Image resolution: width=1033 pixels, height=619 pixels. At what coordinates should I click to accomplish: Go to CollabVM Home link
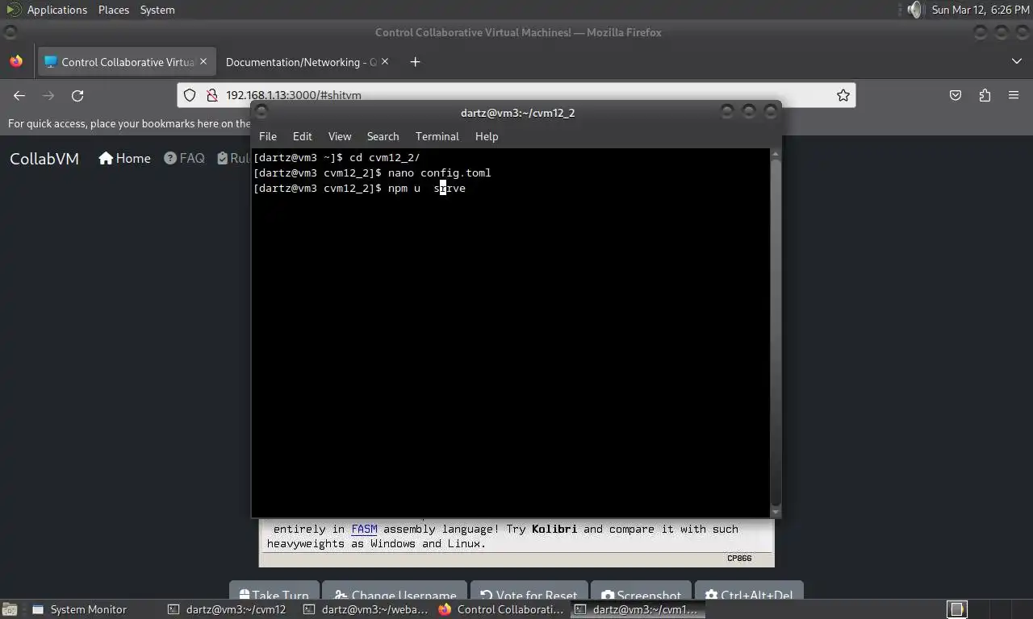pyautogui.click(x=124, y=158)
